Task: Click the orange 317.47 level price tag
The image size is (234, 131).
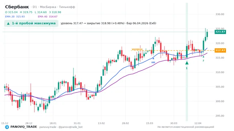Action: click(x=220, y=50)
